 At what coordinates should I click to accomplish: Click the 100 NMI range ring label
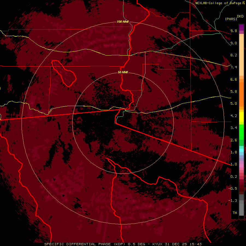123,22
